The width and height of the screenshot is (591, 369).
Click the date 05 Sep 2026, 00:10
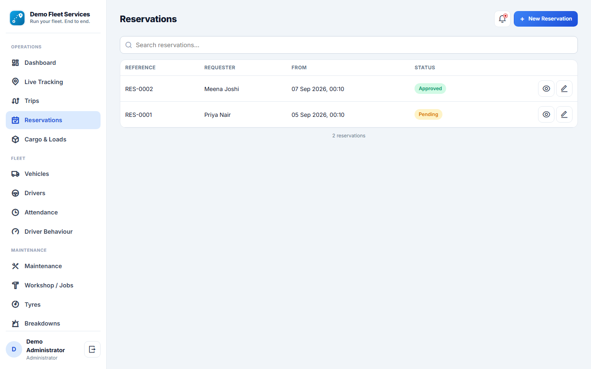[x=318, y=115]
